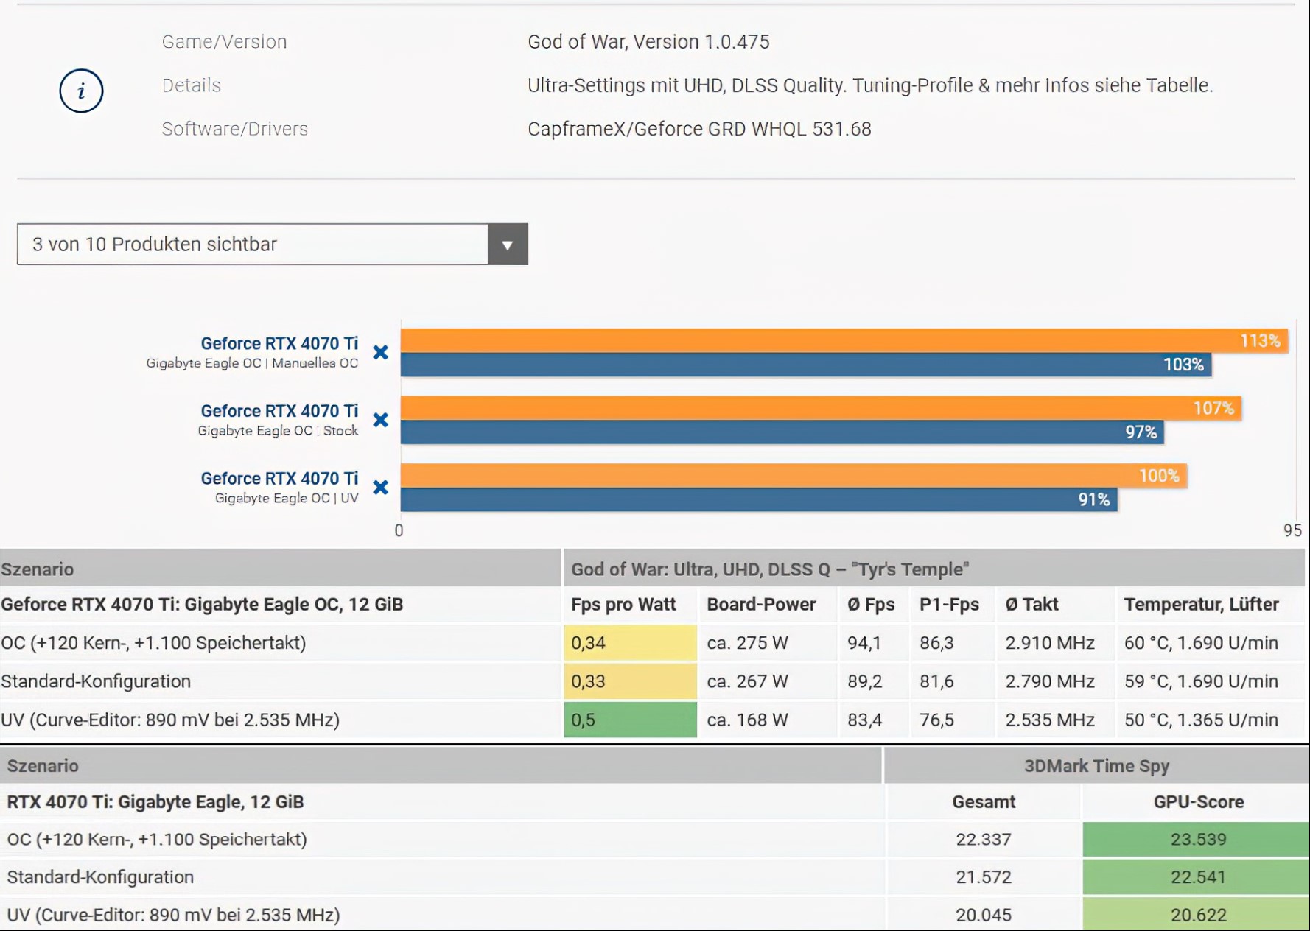Click '59 °C, 1.690 U/min' cell
The image size is (1310, 931).
pos(1201,681)
